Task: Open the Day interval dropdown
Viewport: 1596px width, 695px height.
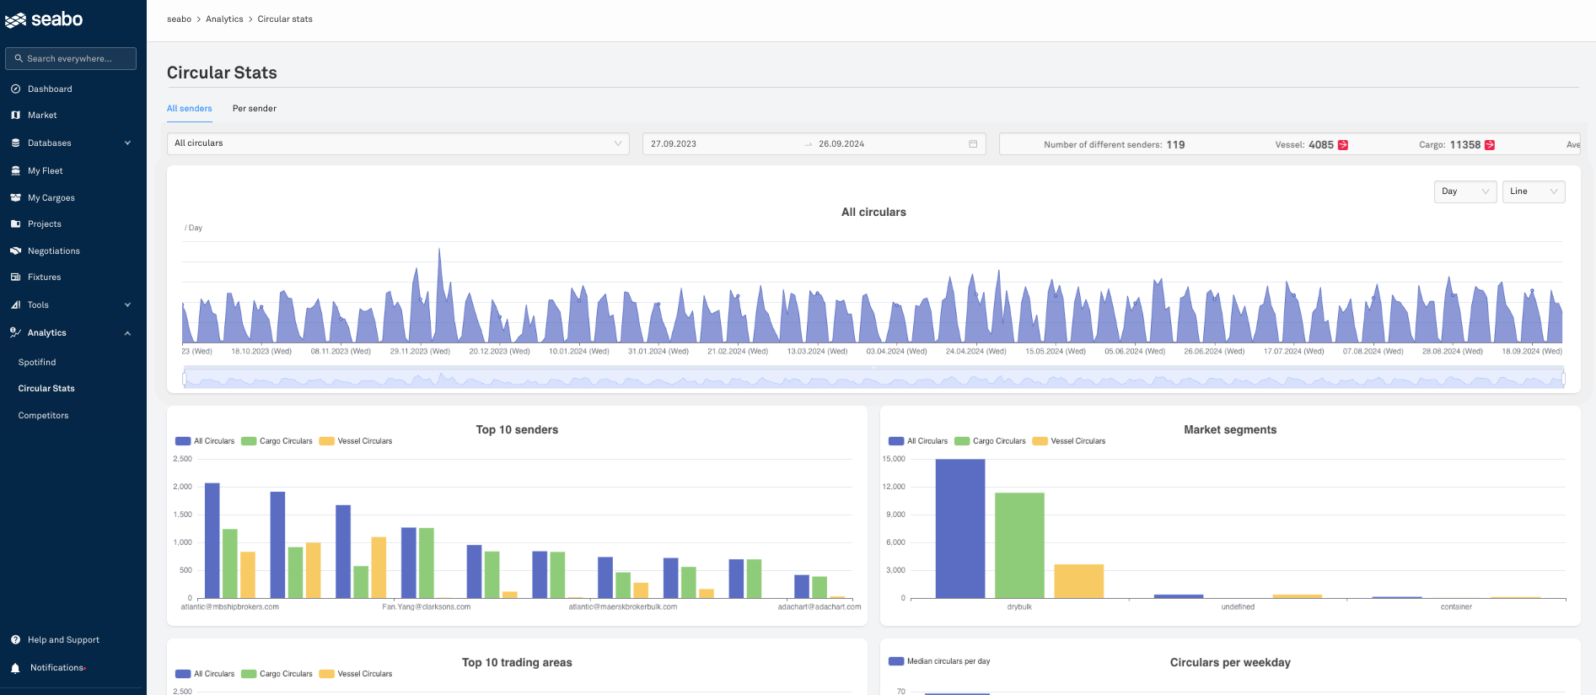Action: point(1464,191)
